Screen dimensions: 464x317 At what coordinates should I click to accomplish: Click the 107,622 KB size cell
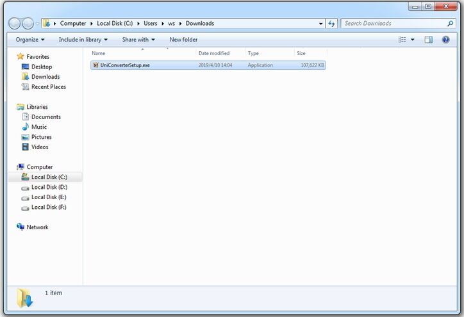pos(312,65)
